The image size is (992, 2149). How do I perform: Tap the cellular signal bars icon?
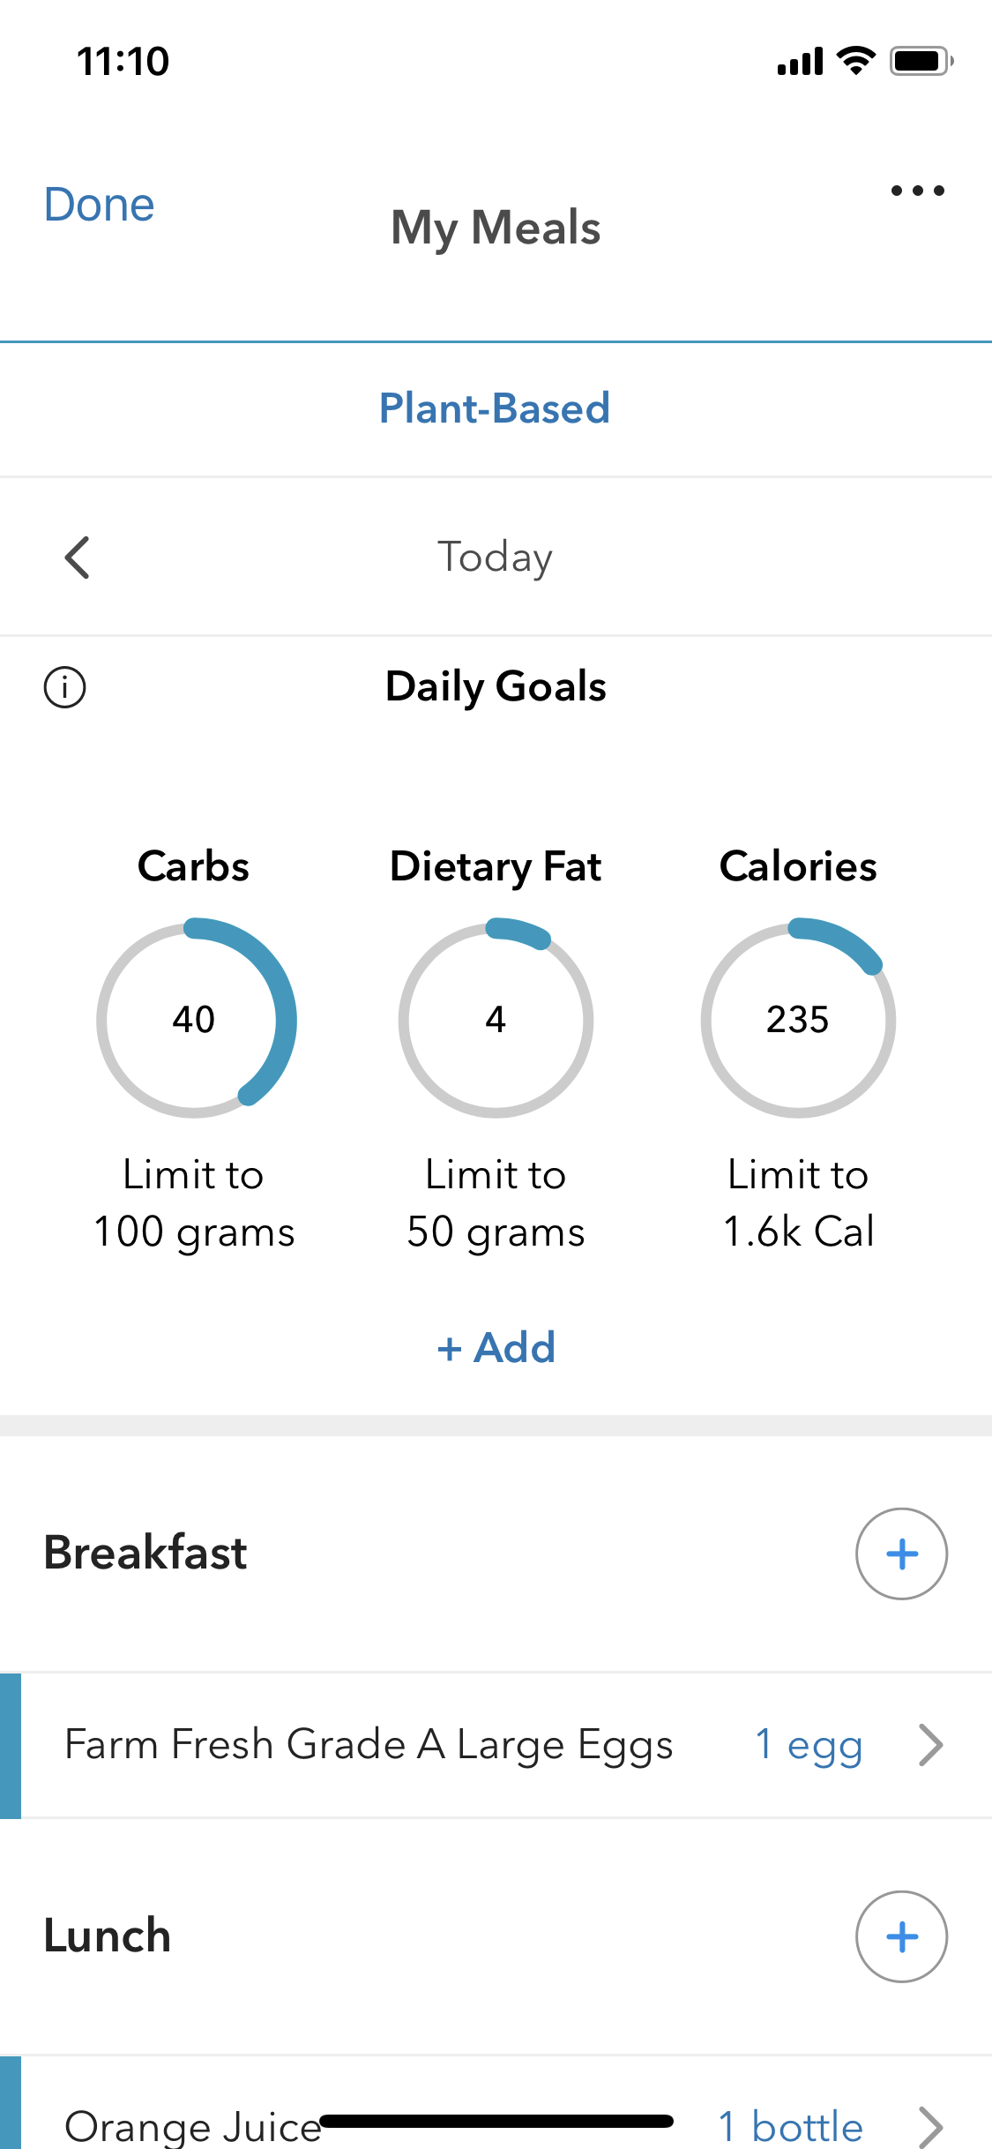click(800, 62)
